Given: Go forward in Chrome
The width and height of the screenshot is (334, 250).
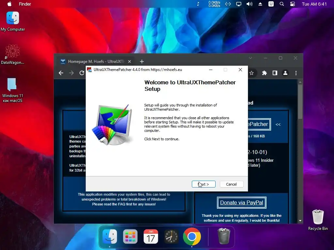Looking at the screenshot, I should click(x=71, y=73).
